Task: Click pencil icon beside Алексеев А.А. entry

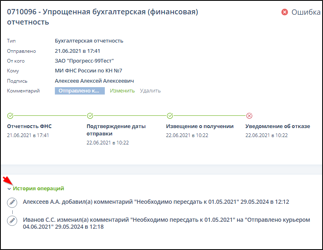Action: tap(12, 202)
